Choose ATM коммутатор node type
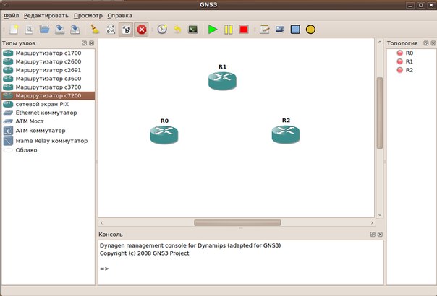This screenshot has height=296, width=437. point(48,131)
